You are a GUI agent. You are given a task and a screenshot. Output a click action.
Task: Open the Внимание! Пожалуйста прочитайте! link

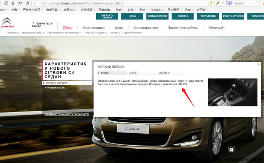pos(66,114)
